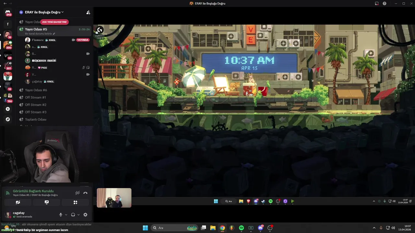
Task: Open Spotify in the streamed taskbar
Action: (271, 201)
